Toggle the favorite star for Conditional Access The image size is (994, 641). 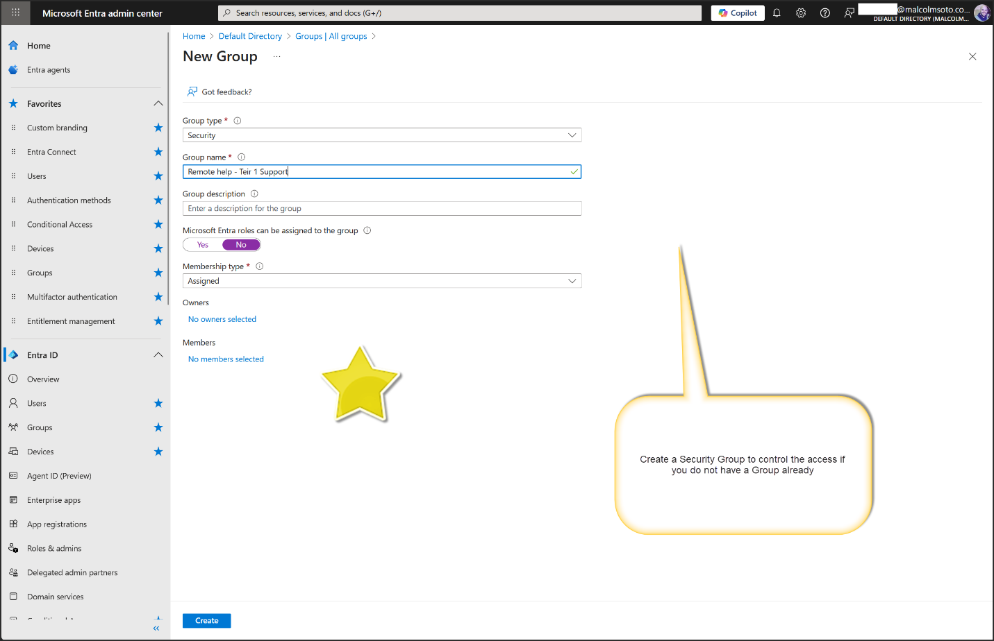158,224
